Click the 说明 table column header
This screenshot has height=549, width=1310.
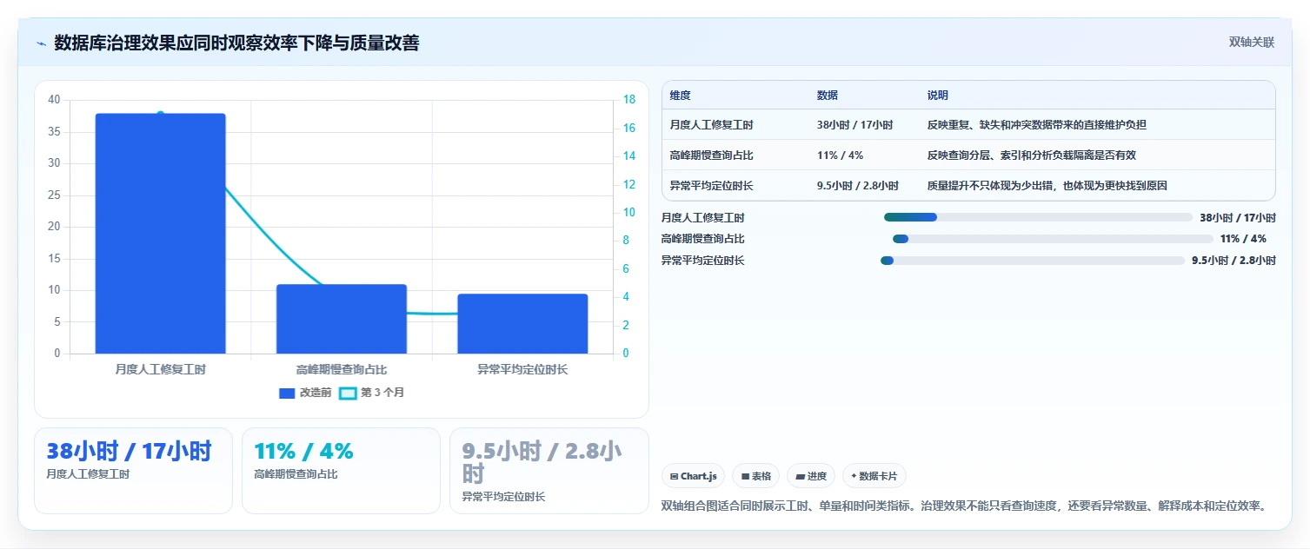(x=938, y=96)
